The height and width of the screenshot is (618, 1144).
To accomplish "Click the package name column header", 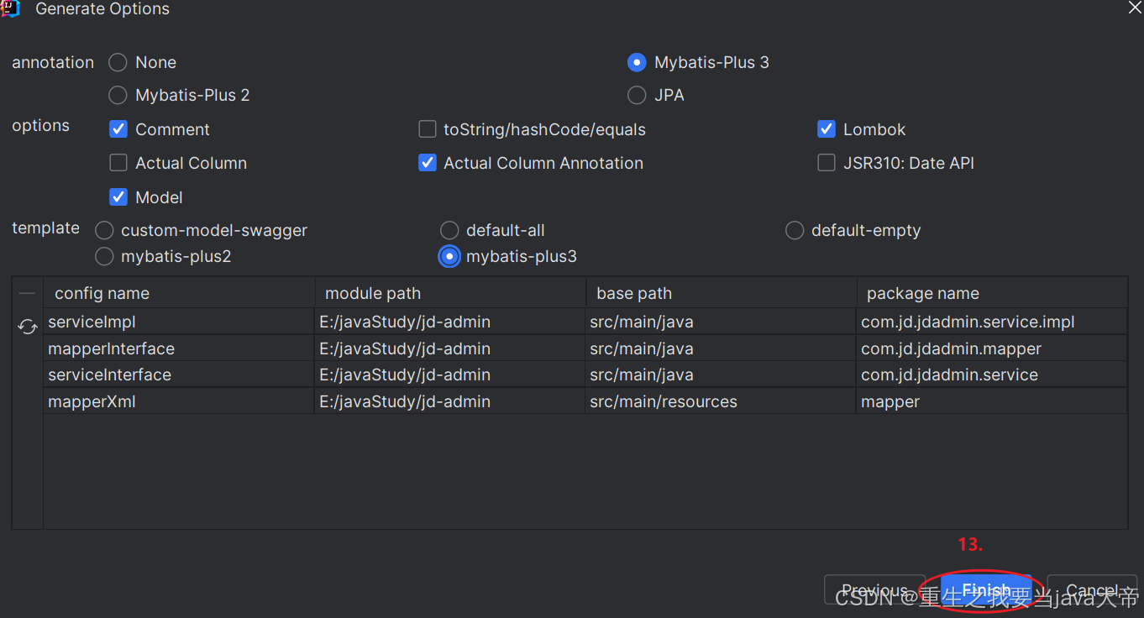I will tap(992, 293).
